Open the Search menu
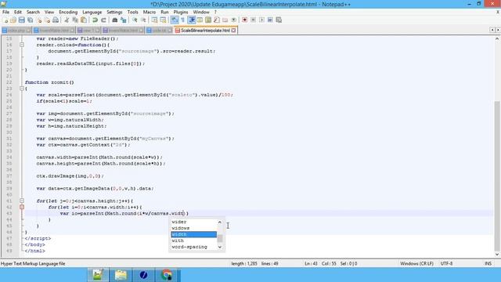Screen dimensions: 501x282 pyautogui.click(x=33, y=12)
